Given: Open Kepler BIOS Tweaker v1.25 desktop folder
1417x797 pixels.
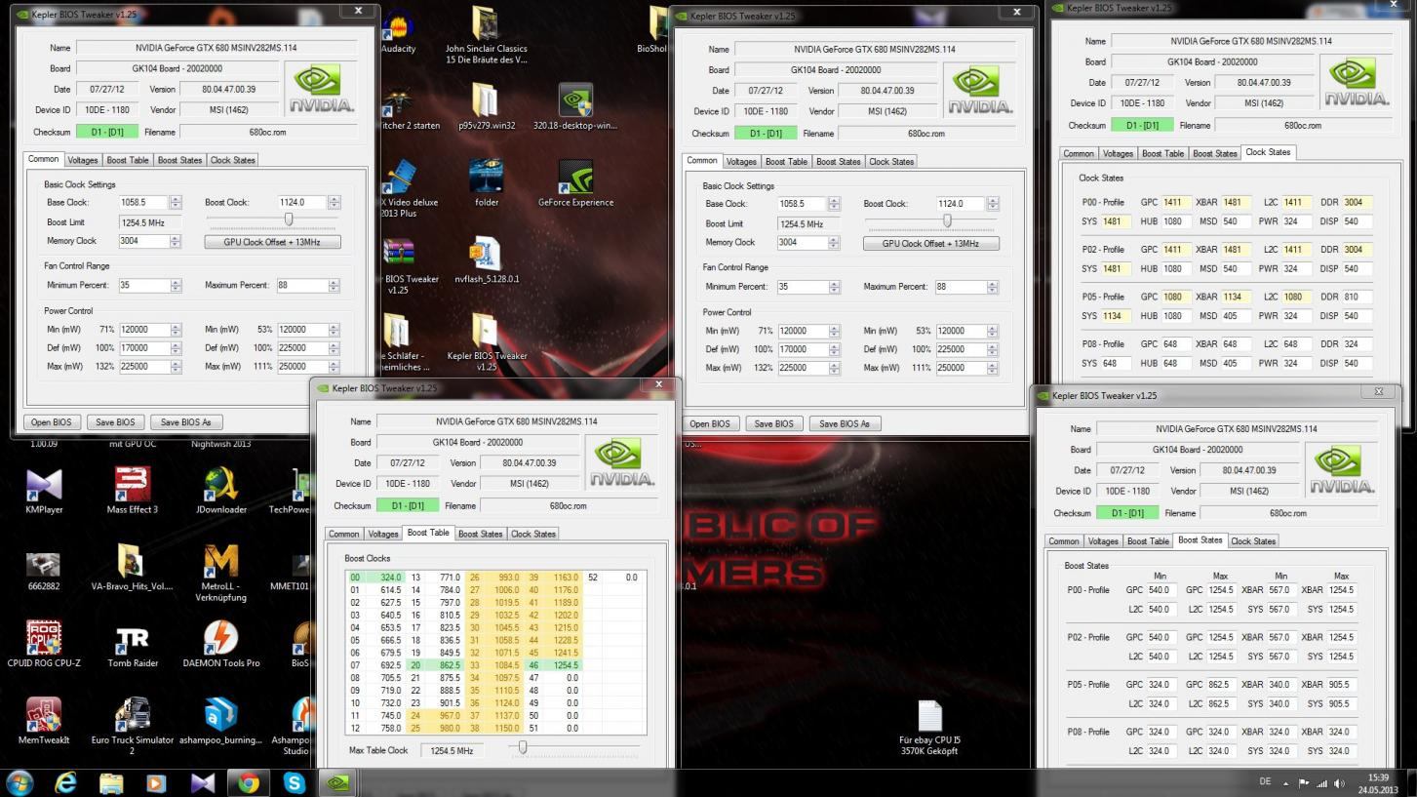Looking at the screenshot, I should [486, 342].
